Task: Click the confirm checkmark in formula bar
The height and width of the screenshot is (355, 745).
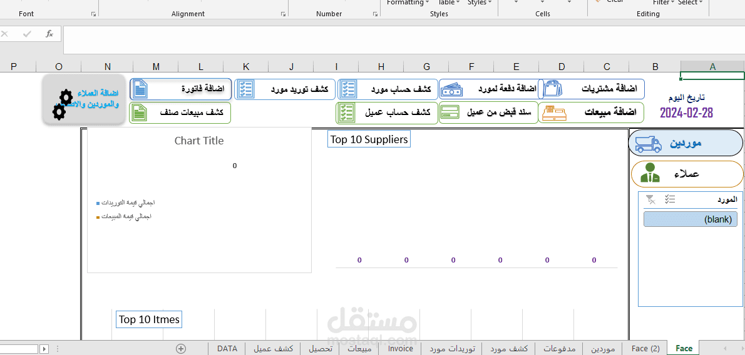Action: [27, 34]
